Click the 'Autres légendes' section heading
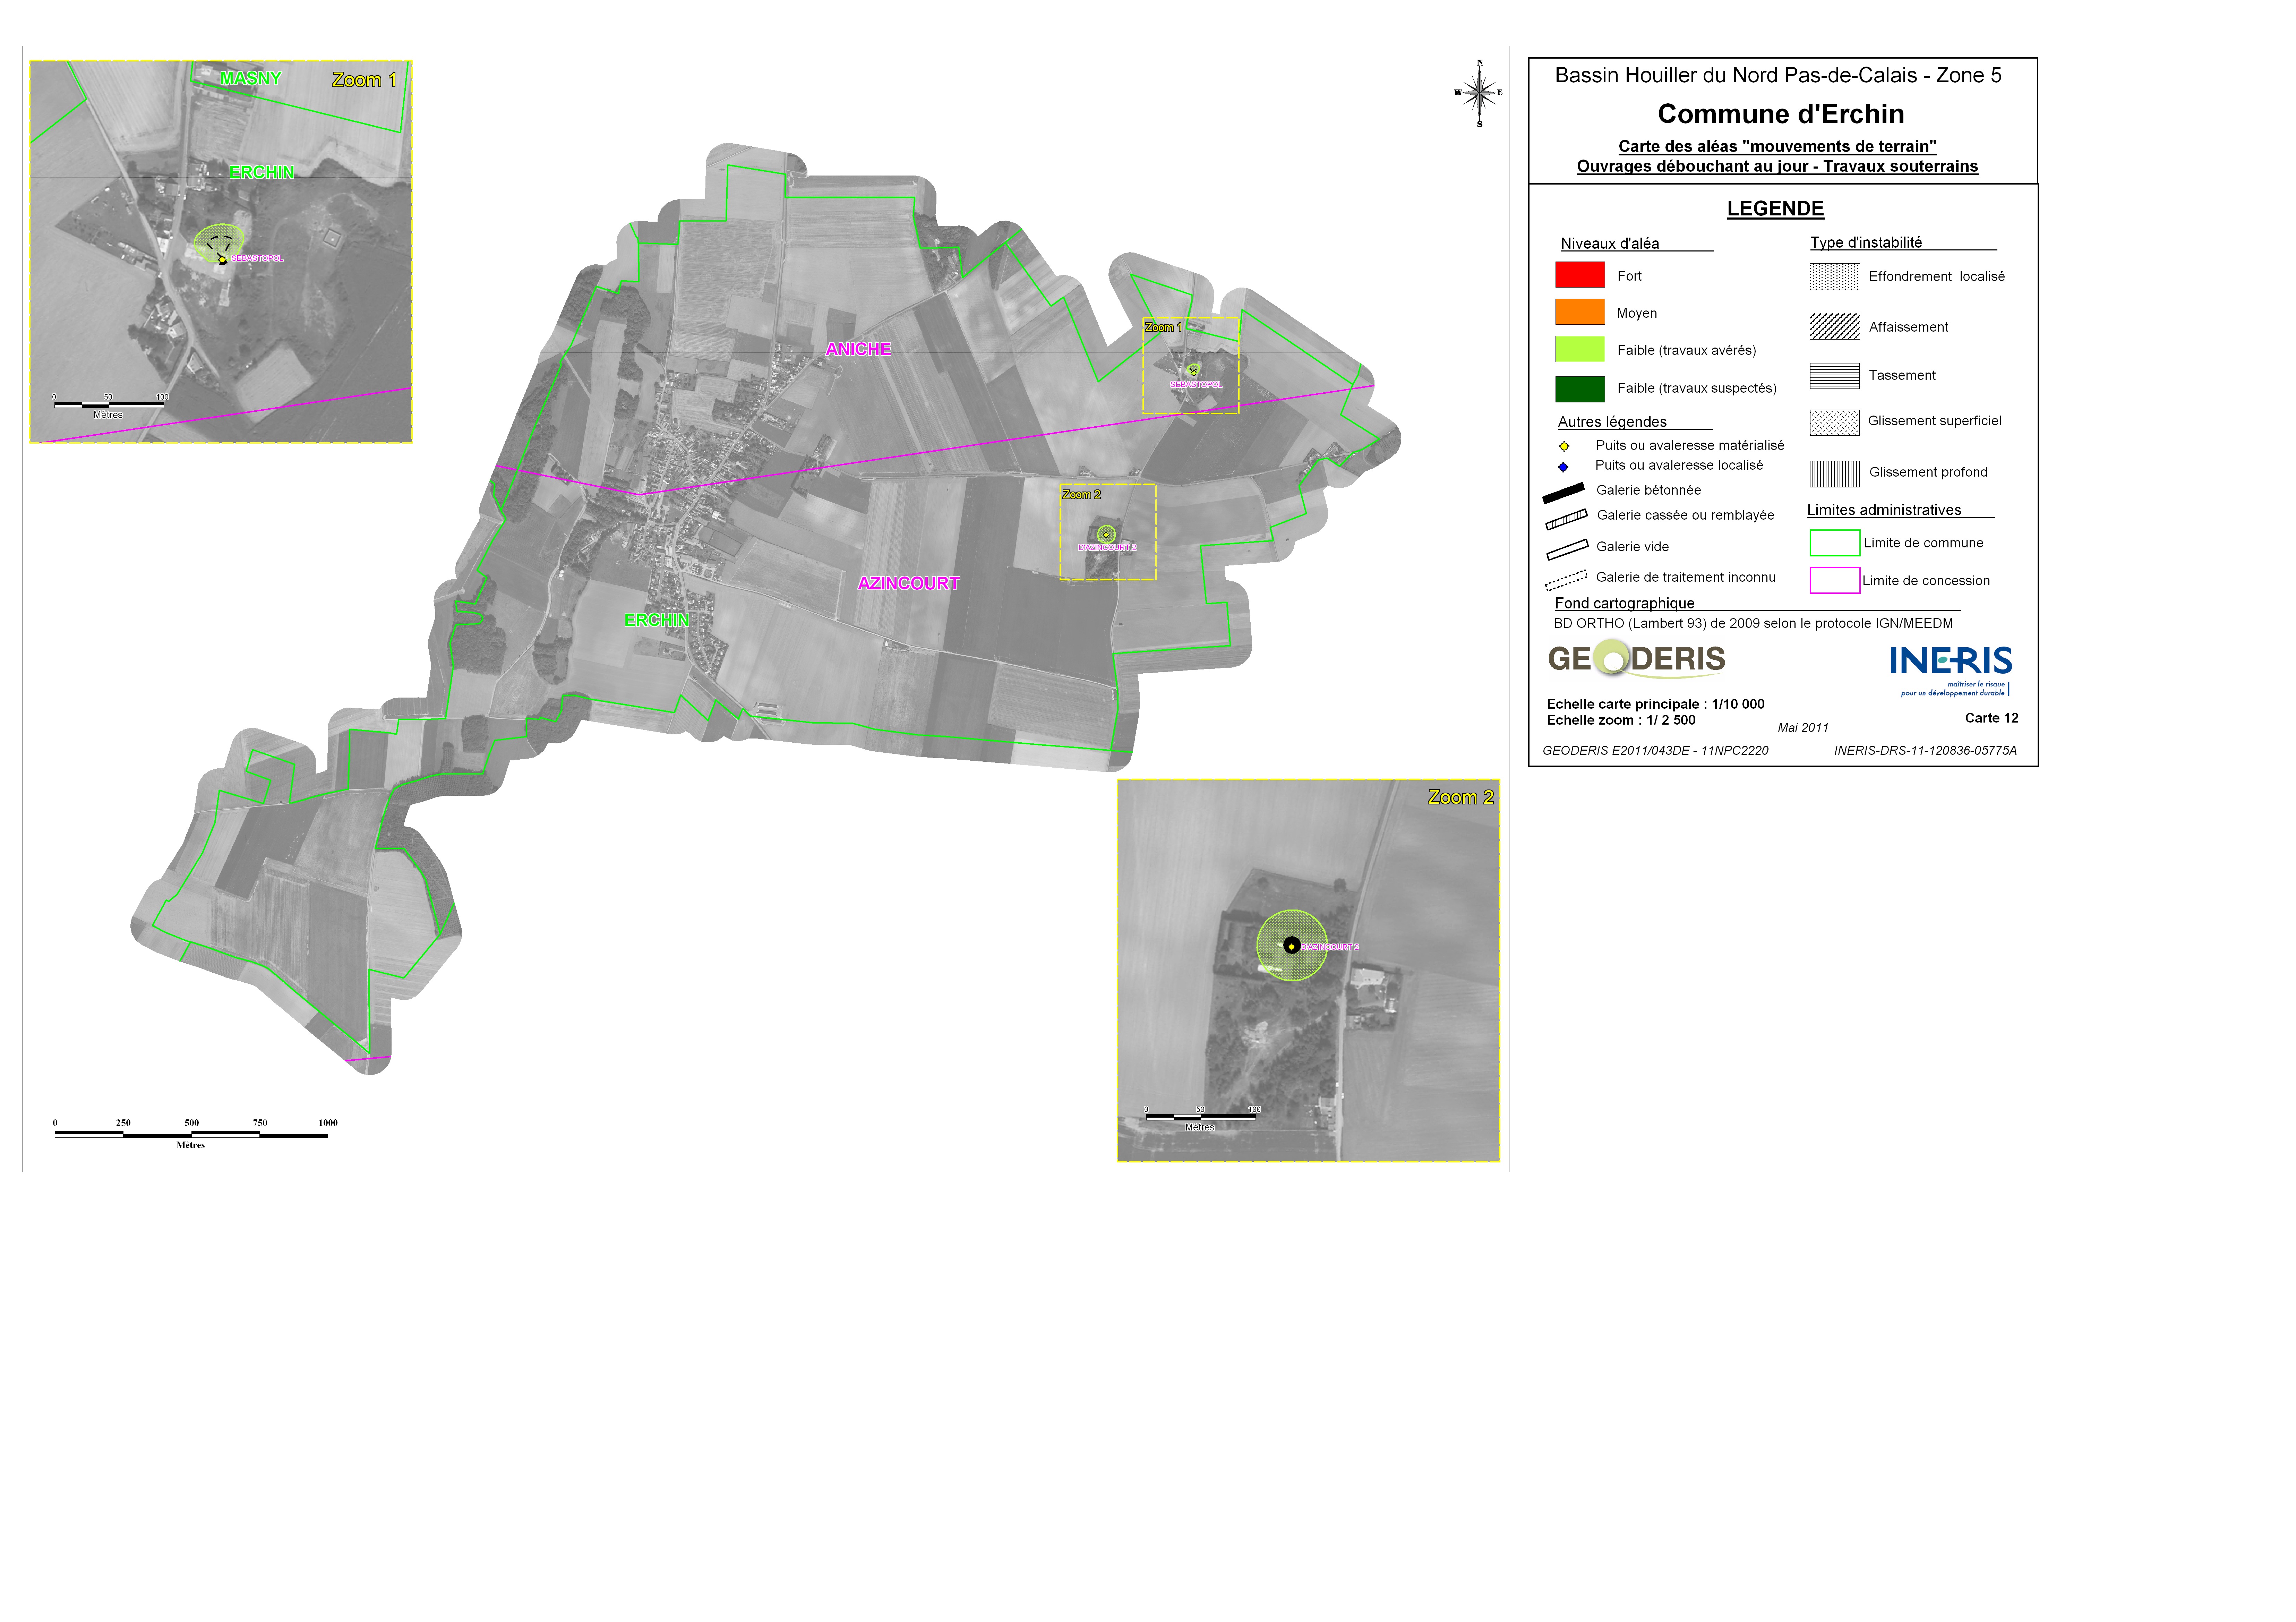 [x=1612, y=422]
